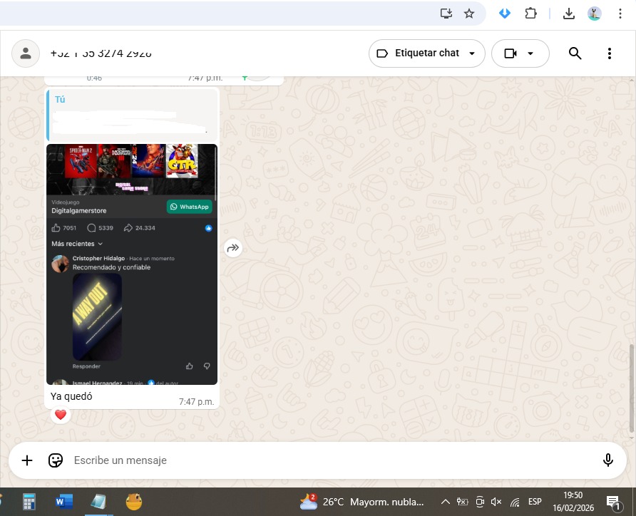Open the contact profile picture

coord(26,53)
